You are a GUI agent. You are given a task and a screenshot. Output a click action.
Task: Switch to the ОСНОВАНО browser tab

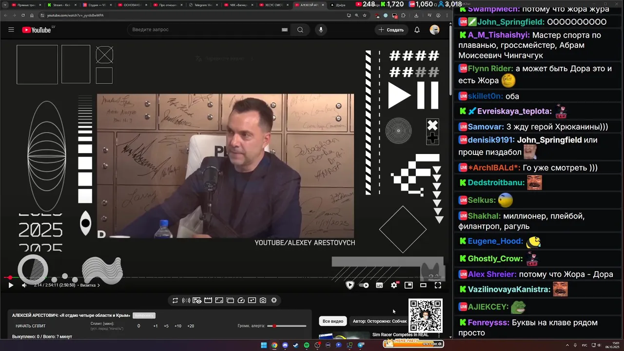(x=133, y=5)
